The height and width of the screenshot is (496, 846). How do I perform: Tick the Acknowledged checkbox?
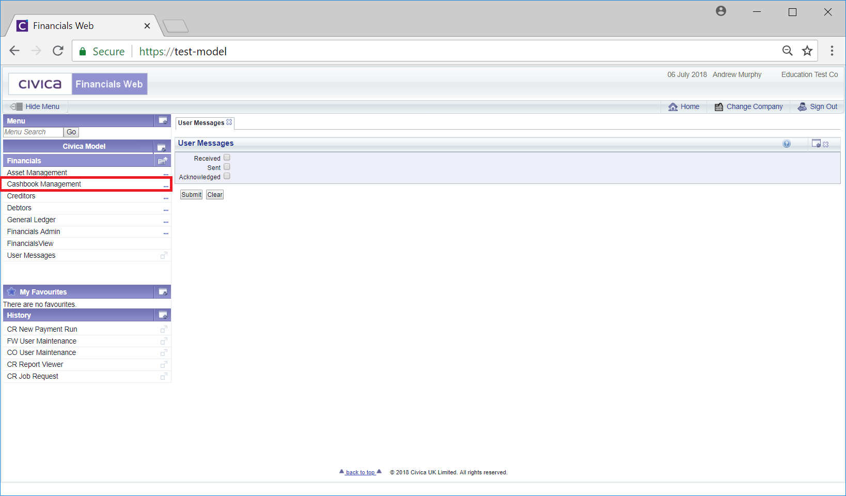pos(227,176)
